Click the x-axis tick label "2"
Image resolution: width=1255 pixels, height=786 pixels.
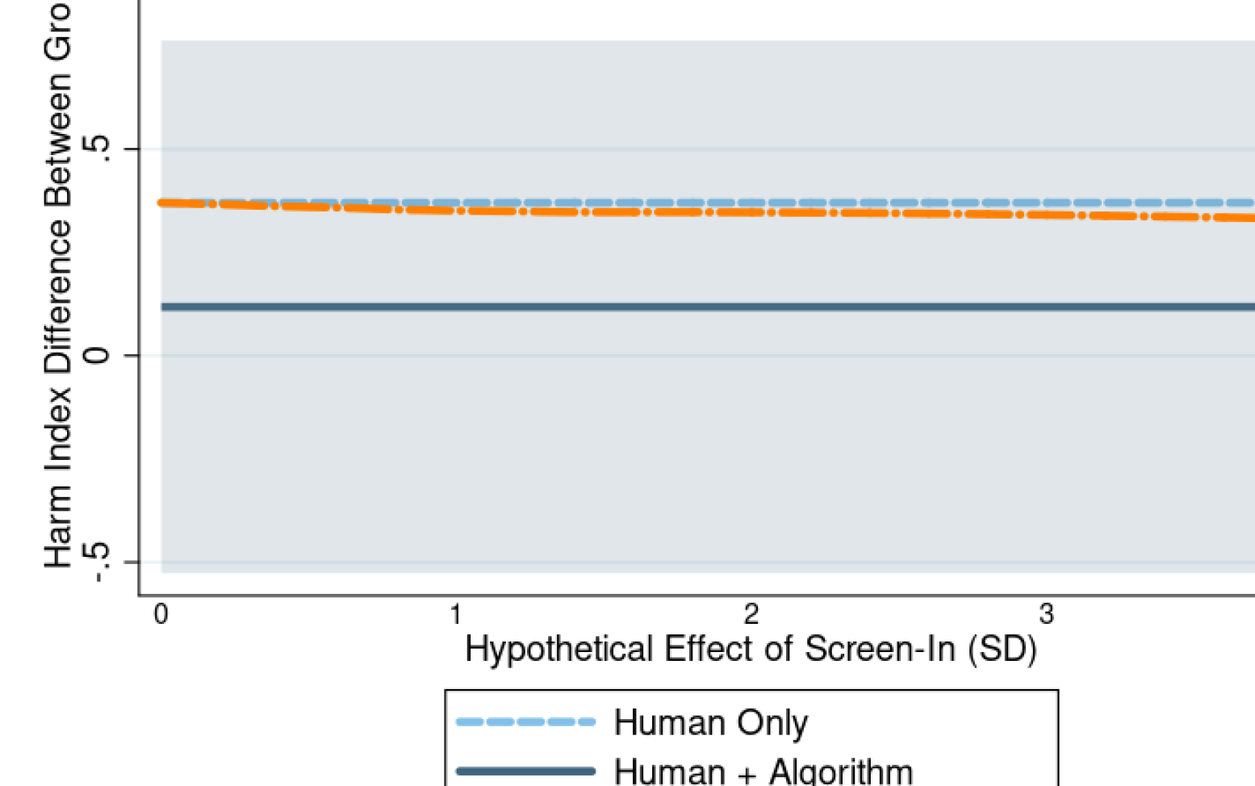[751, 615]
